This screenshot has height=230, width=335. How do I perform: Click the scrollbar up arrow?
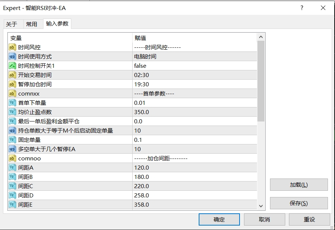click(261, 37)
